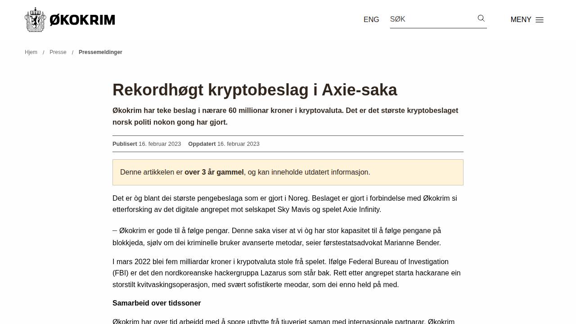Image resolution: width=576 pixels, height=324 pixels.
Task: Go to Hjem breadcrumb
Action: point(31,52)
